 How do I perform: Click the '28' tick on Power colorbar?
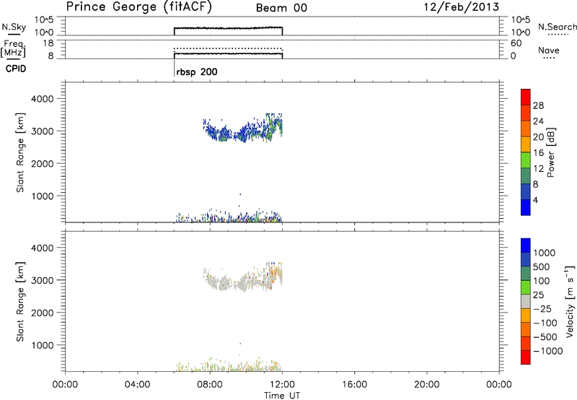pyautogui.click(x=538, y=105)
